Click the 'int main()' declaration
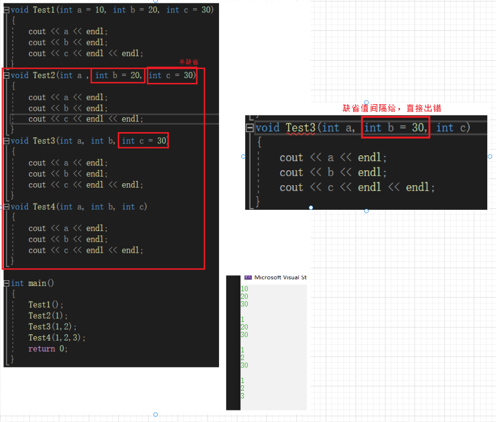Screen dimensions: 496x422 (32, 283)
